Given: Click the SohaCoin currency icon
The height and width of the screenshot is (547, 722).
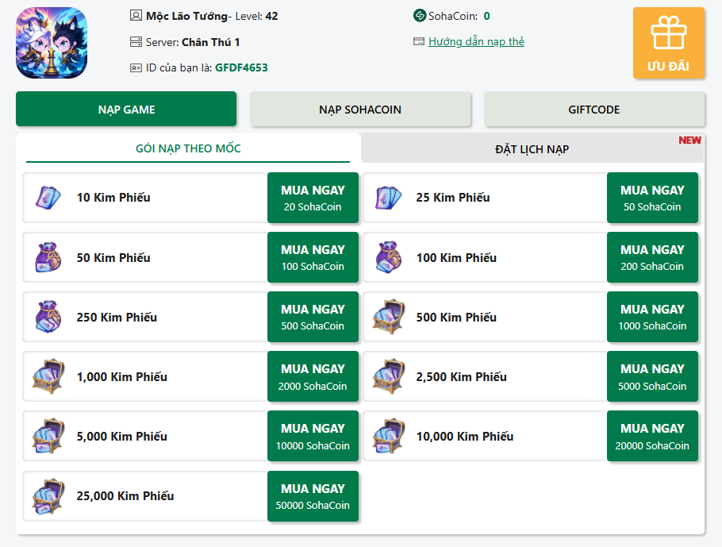Looking at the screenshot, I should [x=420, y=16].
